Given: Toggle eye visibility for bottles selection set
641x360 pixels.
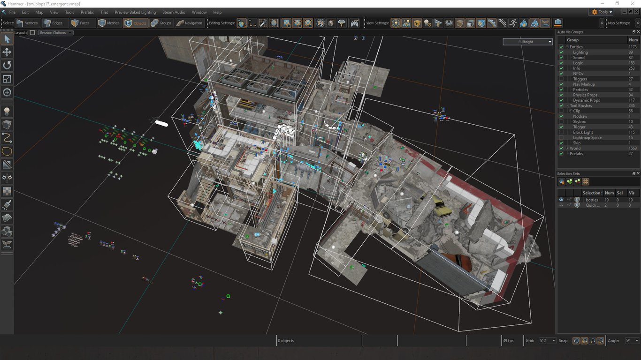Looking at the screenshot, I should point(561,200).
